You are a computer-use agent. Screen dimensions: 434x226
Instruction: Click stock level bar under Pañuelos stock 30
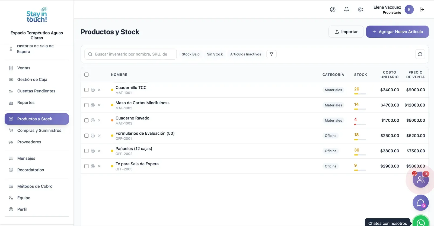tap(360, 155)
